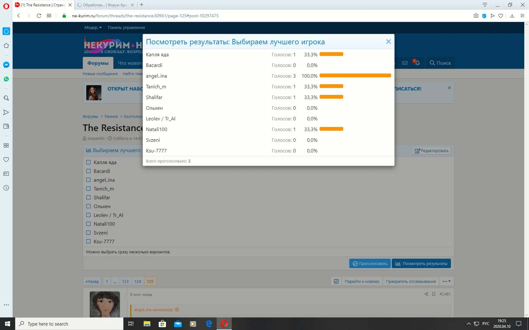Open sidebar history clock icon
This screenshot has width=529, height=330.
pyautogui.click(x=6, y=188)
